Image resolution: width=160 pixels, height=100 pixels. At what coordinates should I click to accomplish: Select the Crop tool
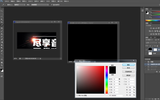tap(2, 22)
